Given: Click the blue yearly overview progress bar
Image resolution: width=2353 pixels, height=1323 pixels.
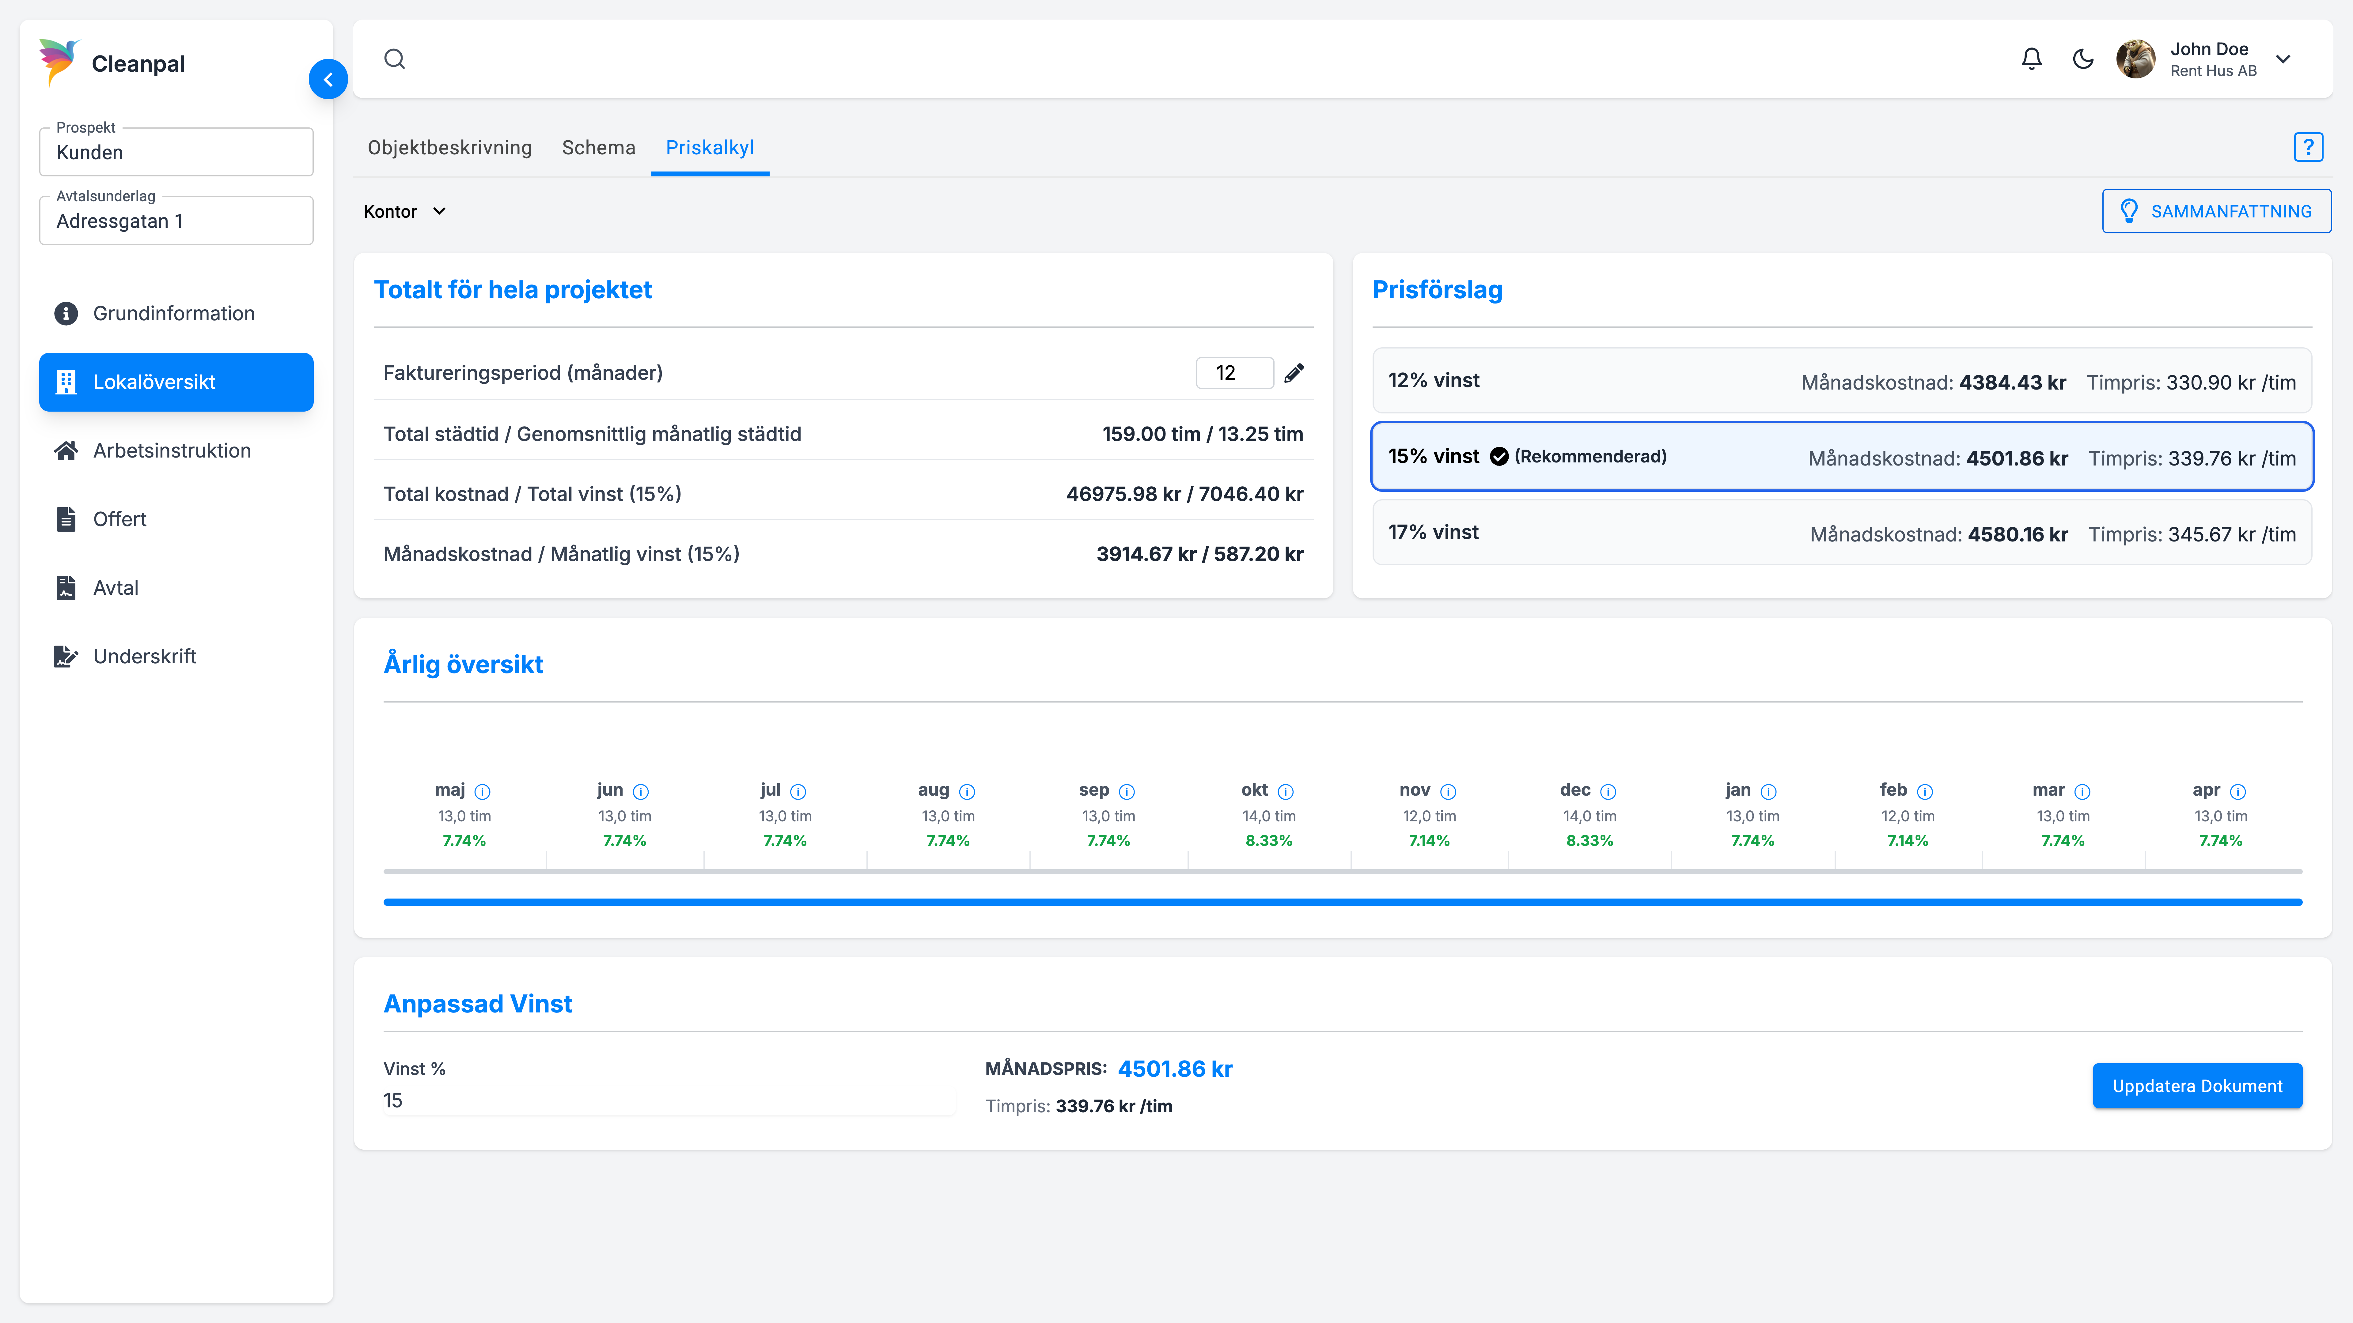Looking at the screenshot, I should pos(1343,902).
